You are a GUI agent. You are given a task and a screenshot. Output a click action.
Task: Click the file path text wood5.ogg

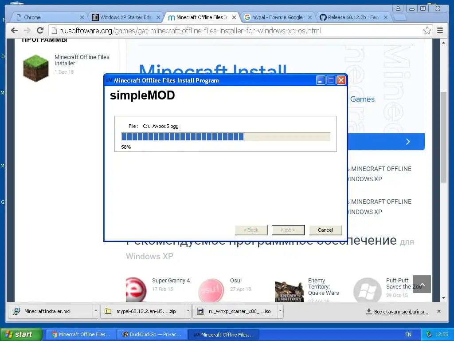(x=160, y=126)
